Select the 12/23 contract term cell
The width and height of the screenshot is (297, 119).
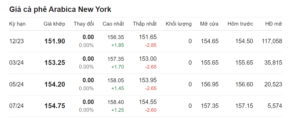tap(17, 41)
